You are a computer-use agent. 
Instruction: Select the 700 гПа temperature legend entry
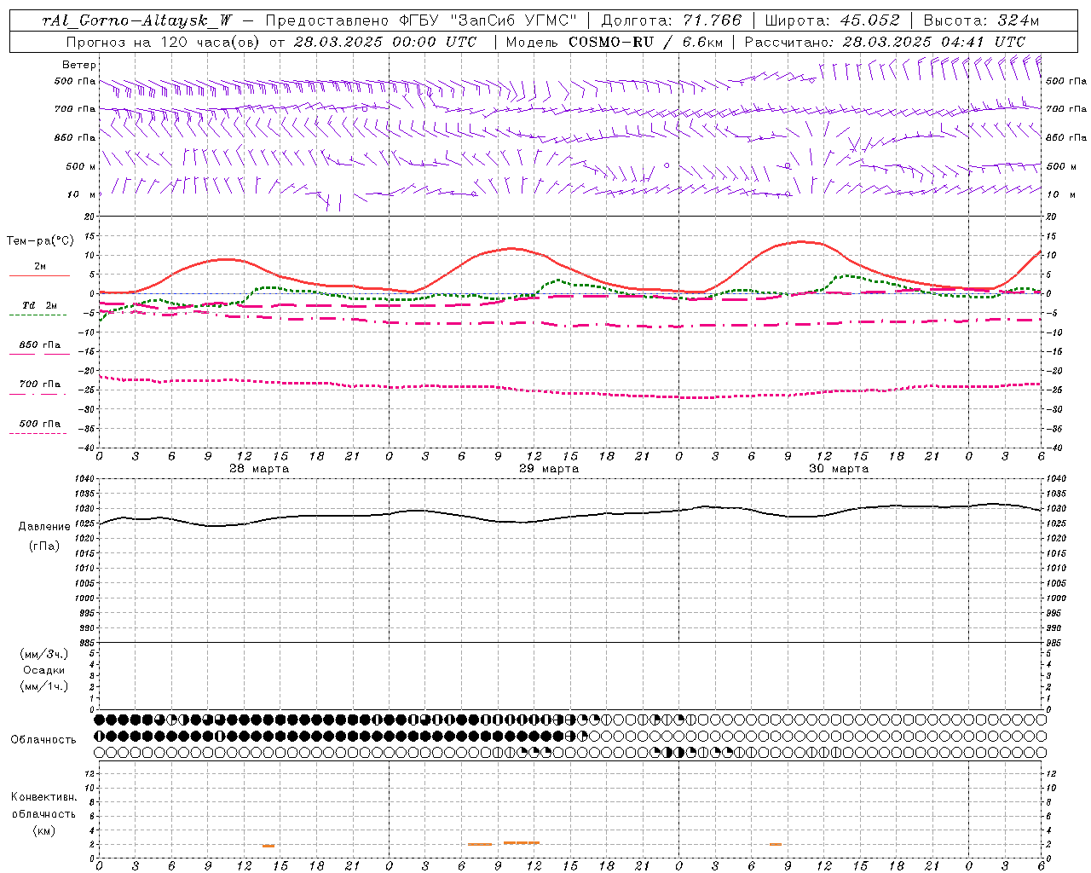40,384
